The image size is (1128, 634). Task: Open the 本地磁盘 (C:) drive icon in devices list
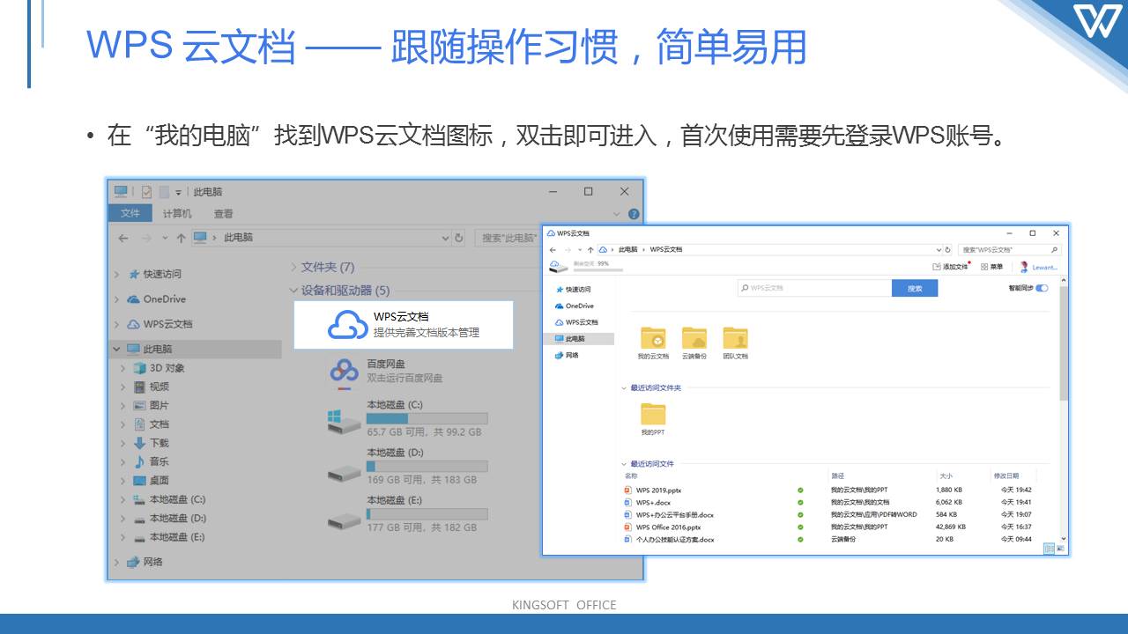click(x=345, y=420)
